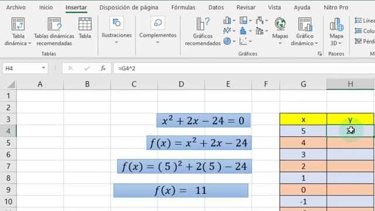375x211 pixels.
Task: Expand the statistic chart dropdown
Action: coord(250,31)
